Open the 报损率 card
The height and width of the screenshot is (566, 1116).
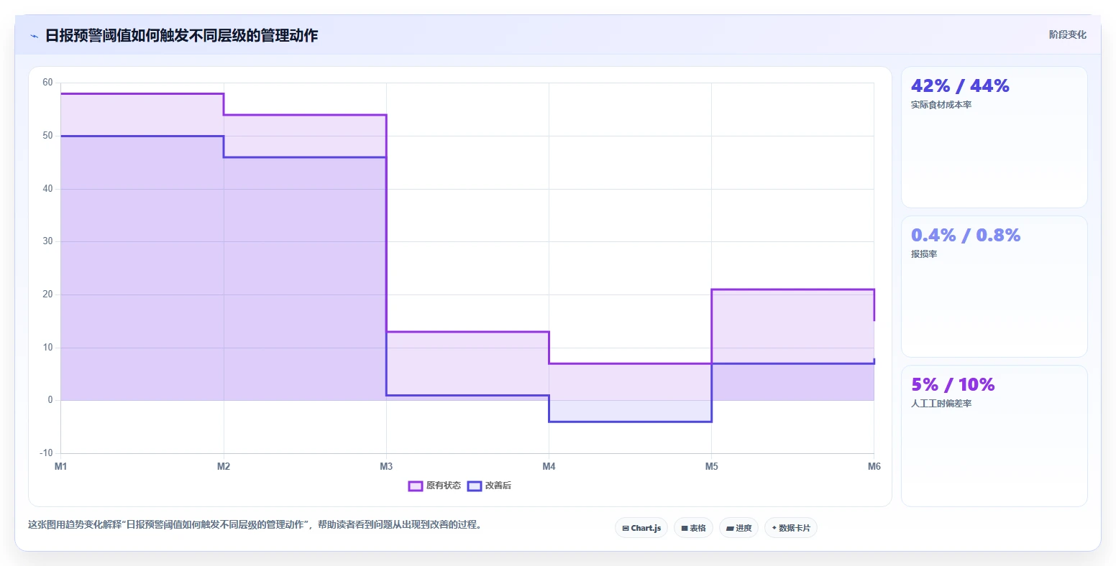tap(994, 287)
